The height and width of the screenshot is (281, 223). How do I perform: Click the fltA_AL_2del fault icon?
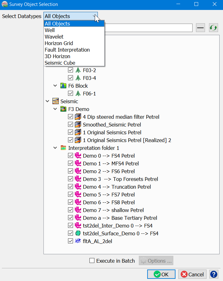[78, 241]
